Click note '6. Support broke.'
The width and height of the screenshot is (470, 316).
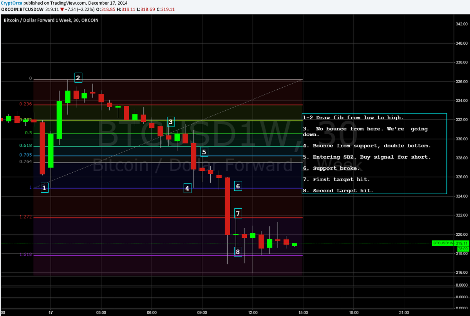click(331, 168)
